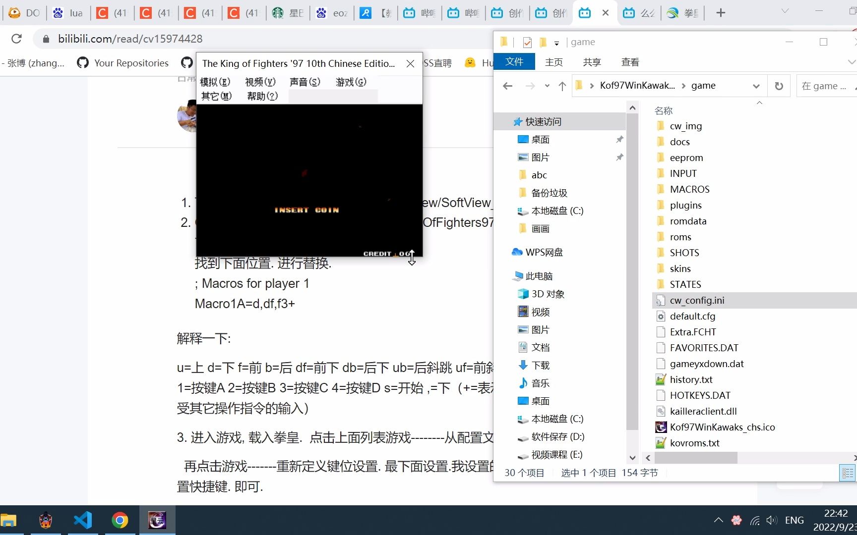Select the STATES folder
Image resolution: width=857 pixels, height=535 pixels.
tap(685, 284)
